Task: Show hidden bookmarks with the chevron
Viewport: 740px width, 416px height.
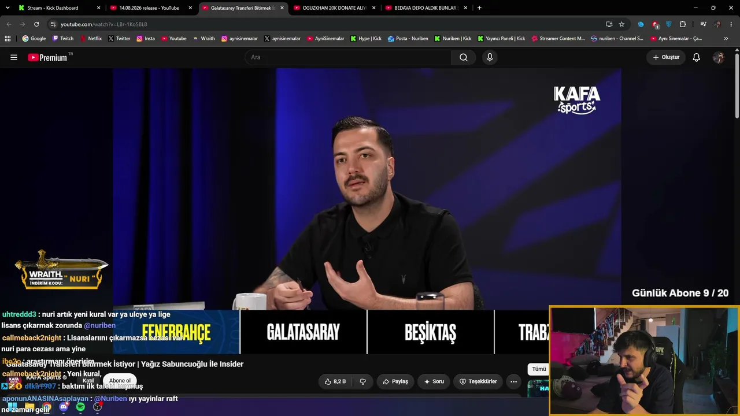Action: click(726, 39)
